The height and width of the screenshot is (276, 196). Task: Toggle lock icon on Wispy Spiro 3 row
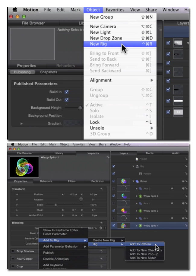coord(186,196)
